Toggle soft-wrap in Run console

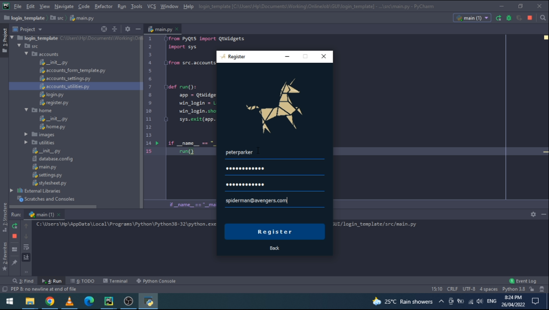pos(26,247)
